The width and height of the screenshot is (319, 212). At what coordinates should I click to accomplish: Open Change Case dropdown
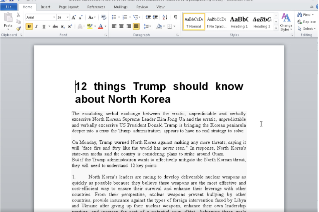(x=92, y=17)
